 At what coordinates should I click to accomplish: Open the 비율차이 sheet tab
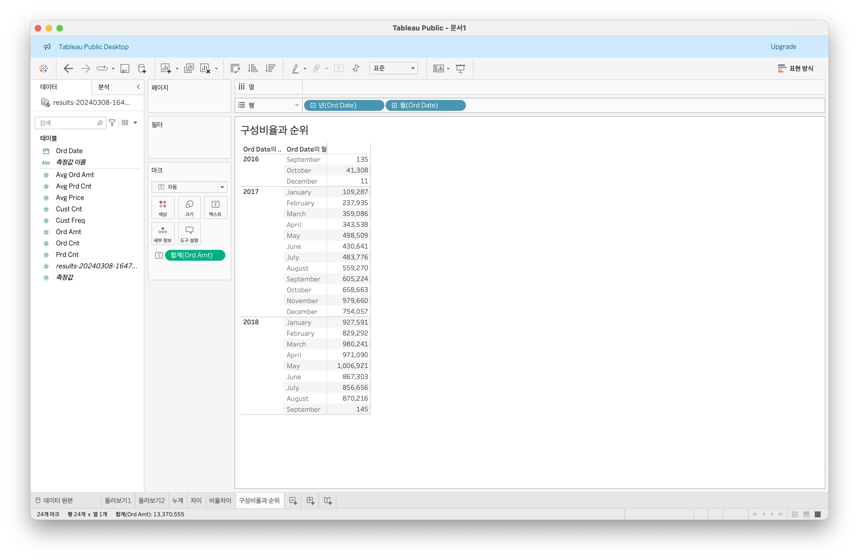[220, 501]
